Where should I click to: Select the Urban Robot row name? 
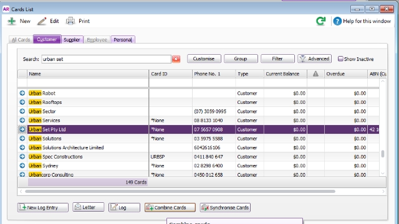tap(42, 93)
